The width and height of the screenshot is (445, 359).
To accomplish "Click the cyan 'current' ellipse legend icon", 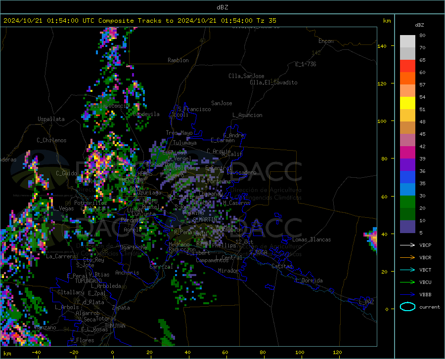I will (x=407, y=307).
